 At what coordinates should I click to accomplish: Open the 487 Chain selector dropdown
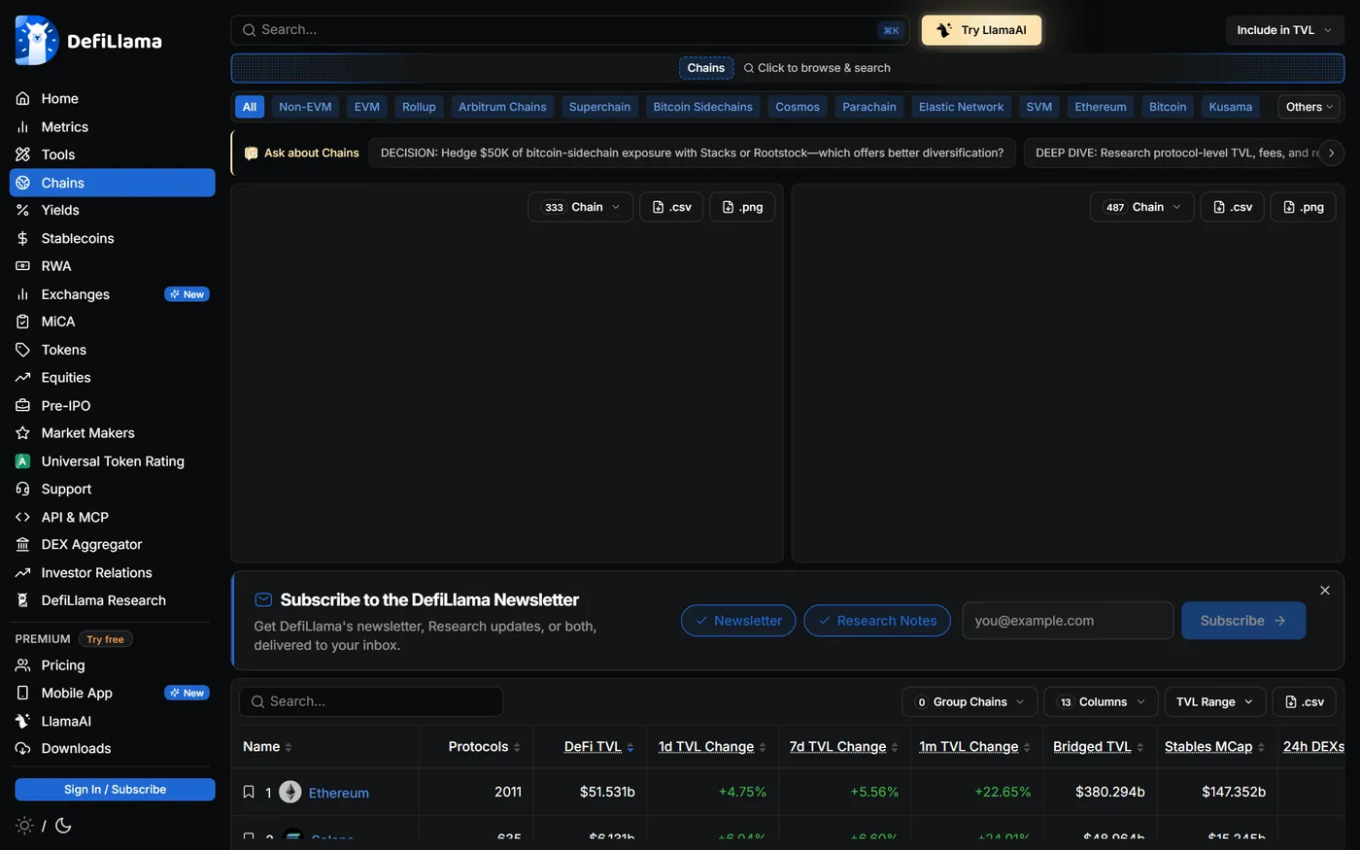[1141, 207]
